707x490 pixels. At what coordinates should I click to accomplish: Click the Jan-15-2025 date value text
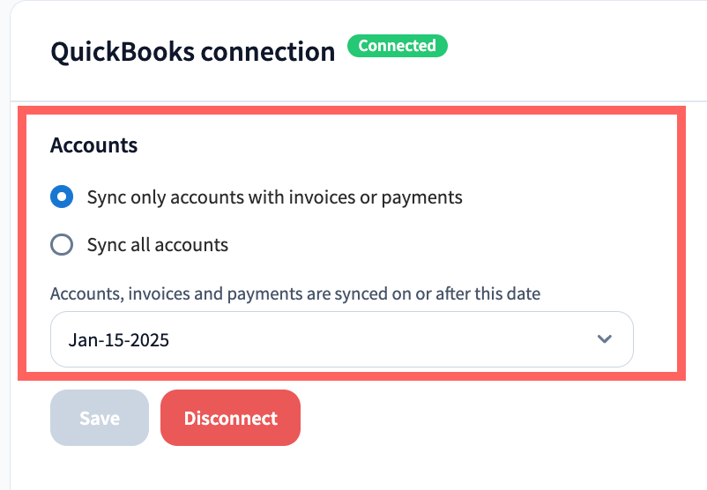pos(119,339)
